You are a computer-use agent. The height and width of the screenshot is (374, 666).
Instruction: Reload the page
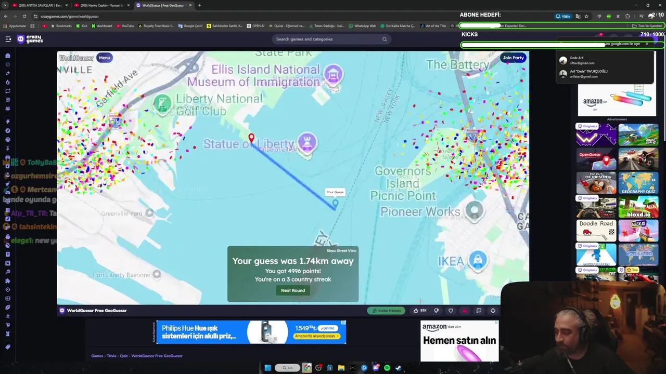(x=24, y=16)
